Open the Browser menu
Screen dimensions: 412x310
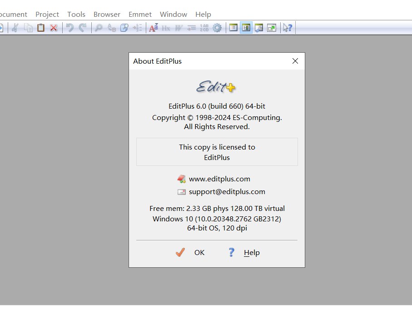tap(107, 14)
